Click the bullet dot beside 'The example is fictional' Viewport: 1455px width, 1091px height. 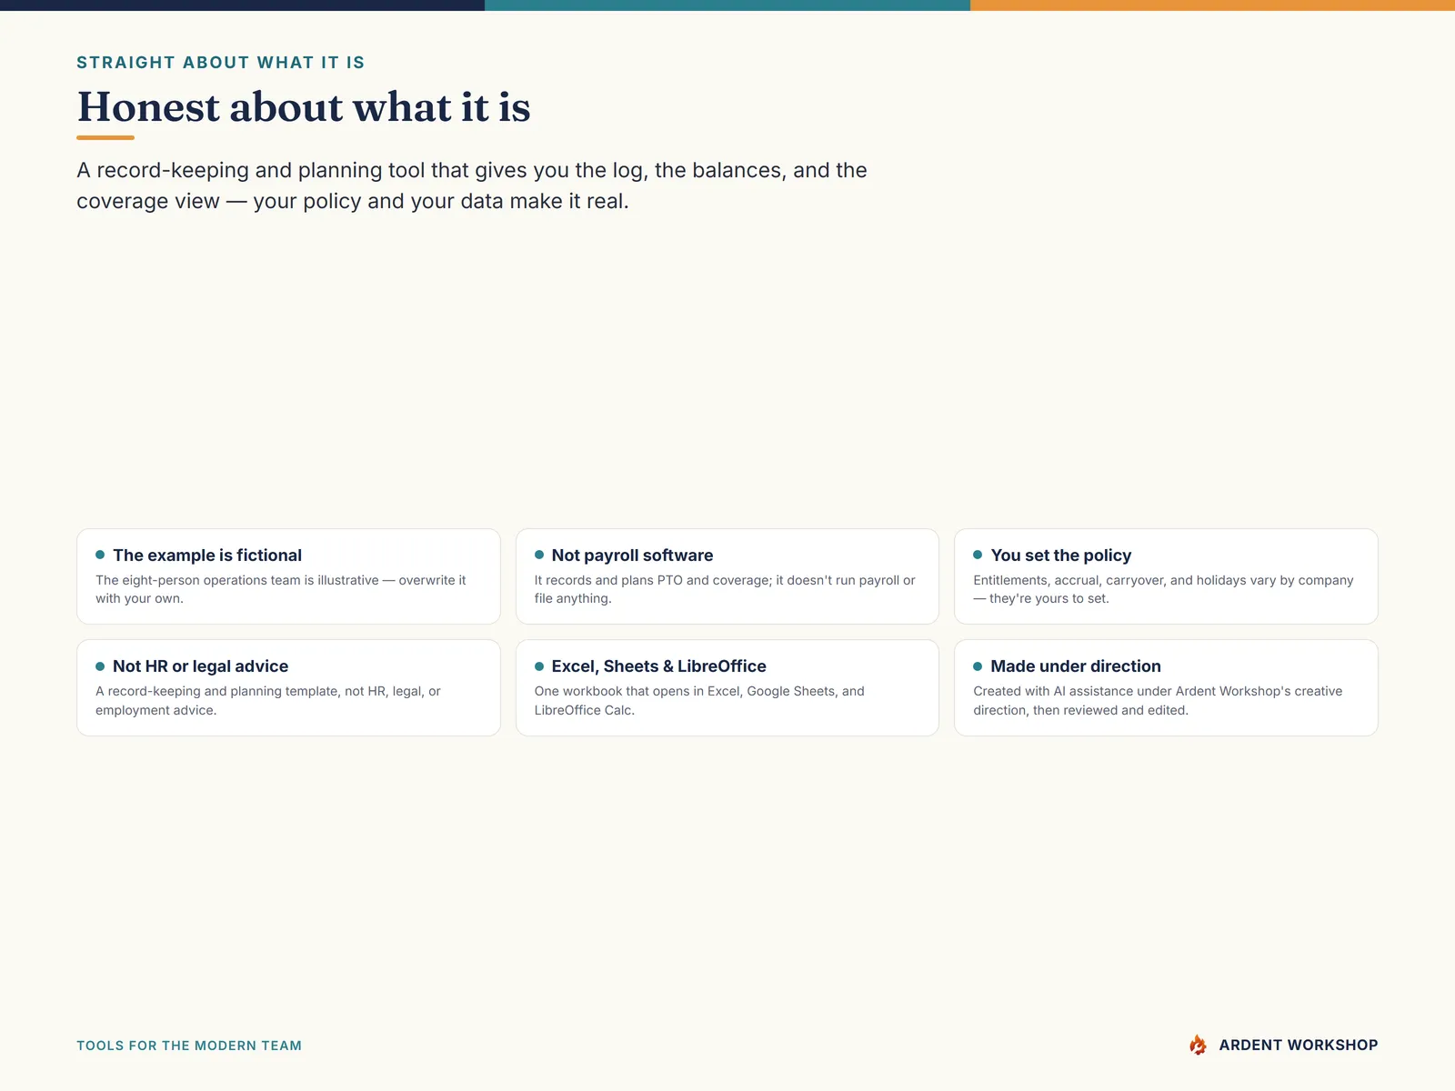[x=100, y=555]
